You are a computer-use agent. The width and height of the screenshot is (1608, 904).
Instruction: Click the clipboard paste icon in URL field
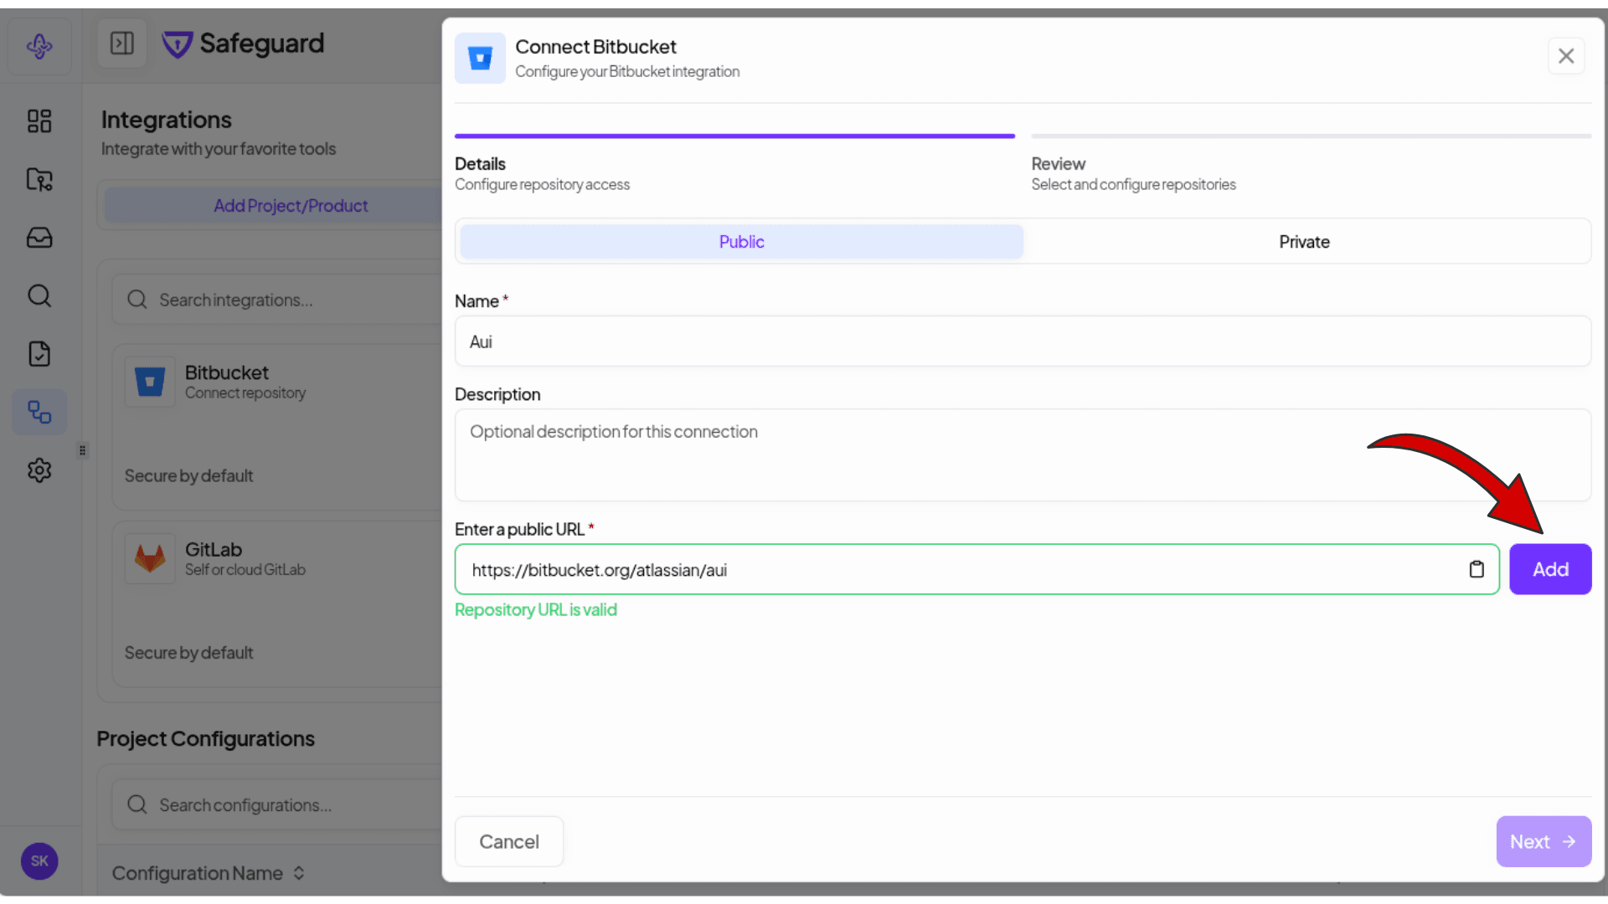click(x=1477, y=569)
